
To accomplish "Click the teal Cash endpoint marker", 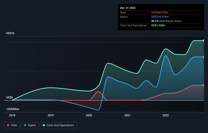I will click(204, 40).
